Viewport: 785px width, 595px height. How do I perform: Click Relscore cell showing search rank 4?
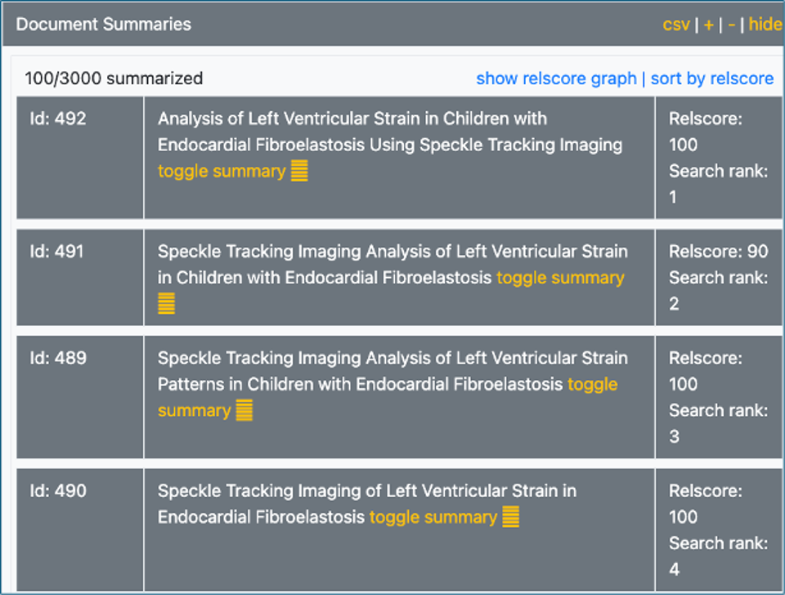point(717,530)
